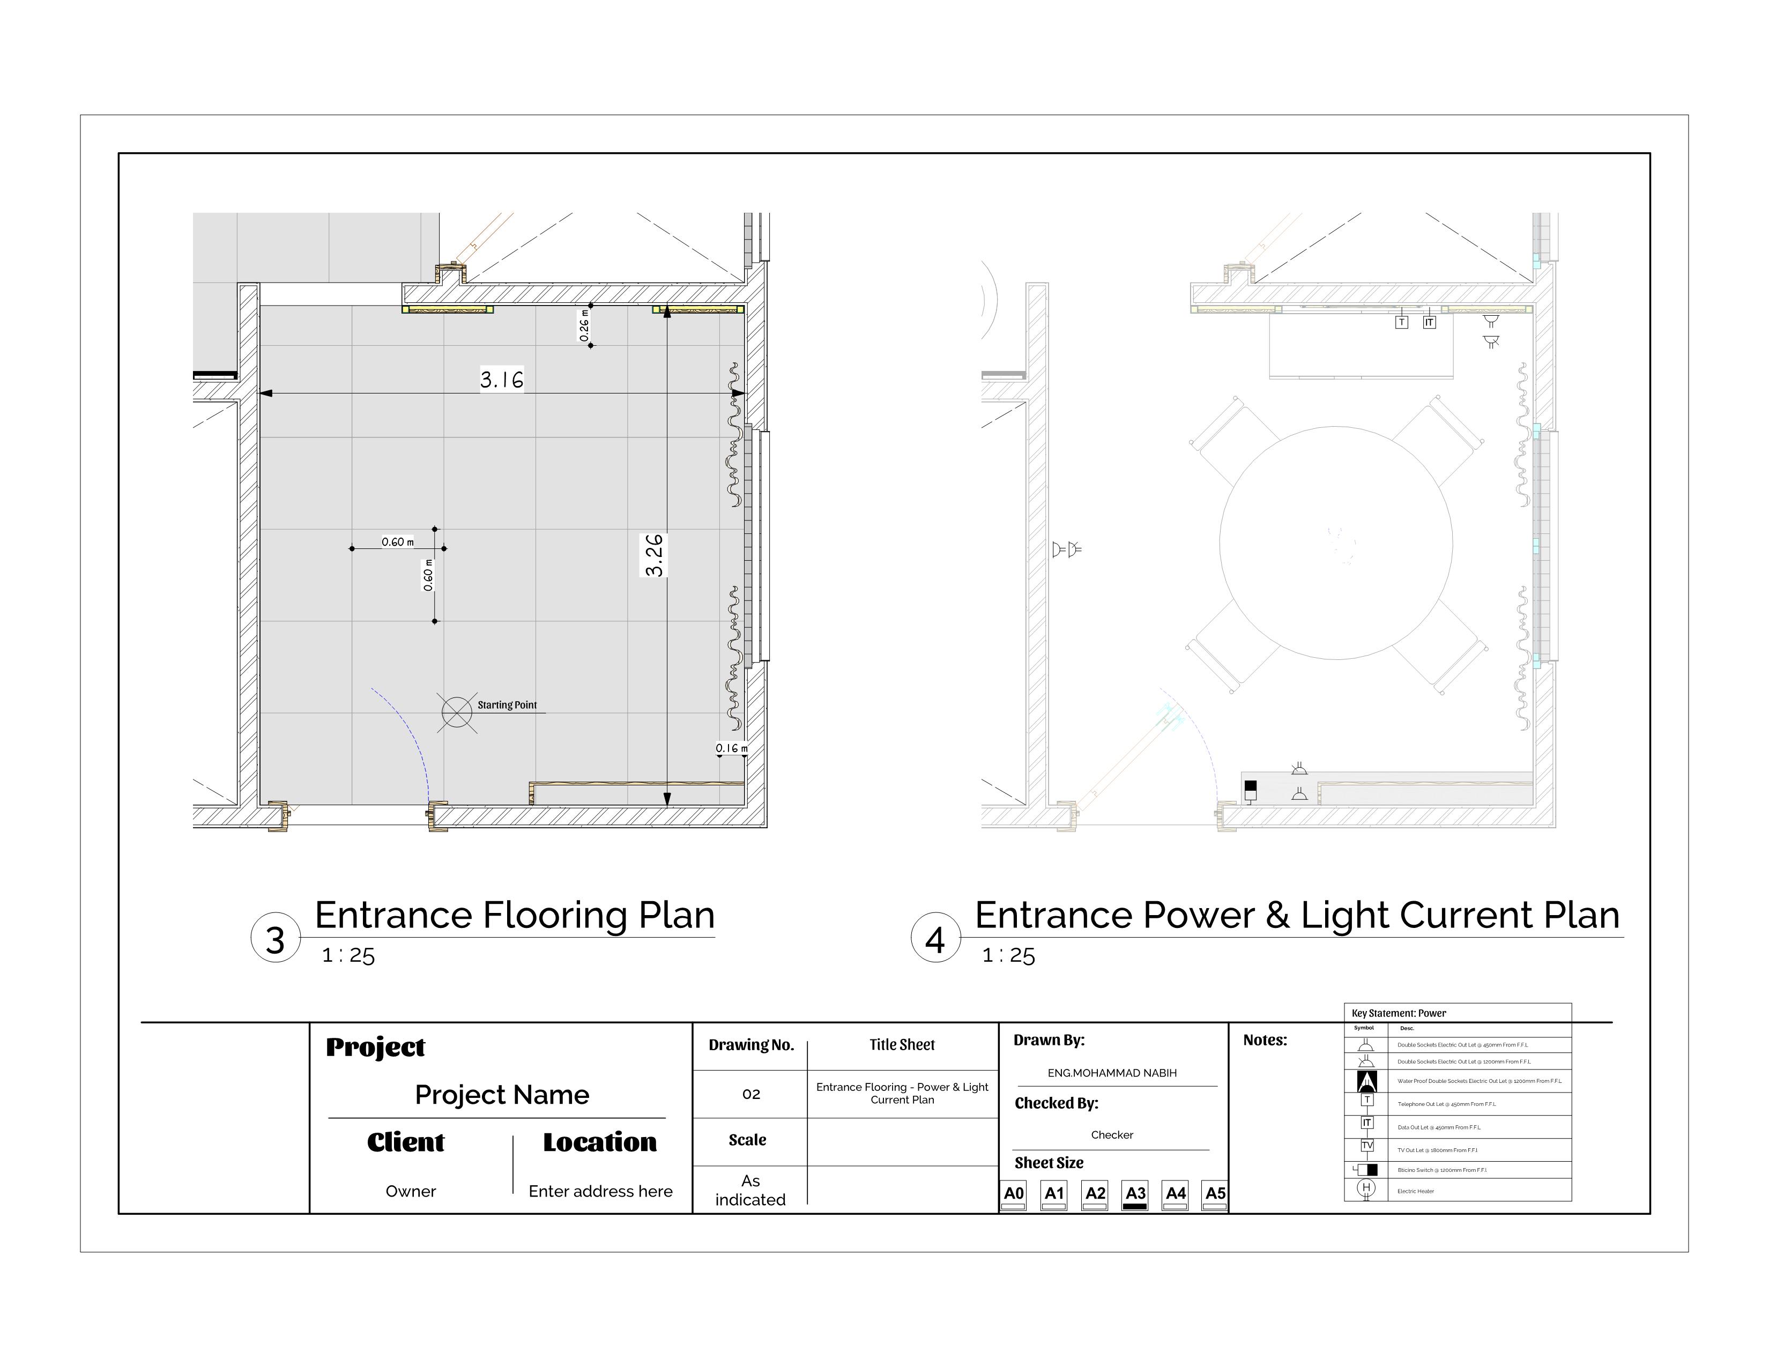The width and height of the screenshot is (1769, 1367).
Task: Click the As indicated scale value
Action: tap(750, 1191)
